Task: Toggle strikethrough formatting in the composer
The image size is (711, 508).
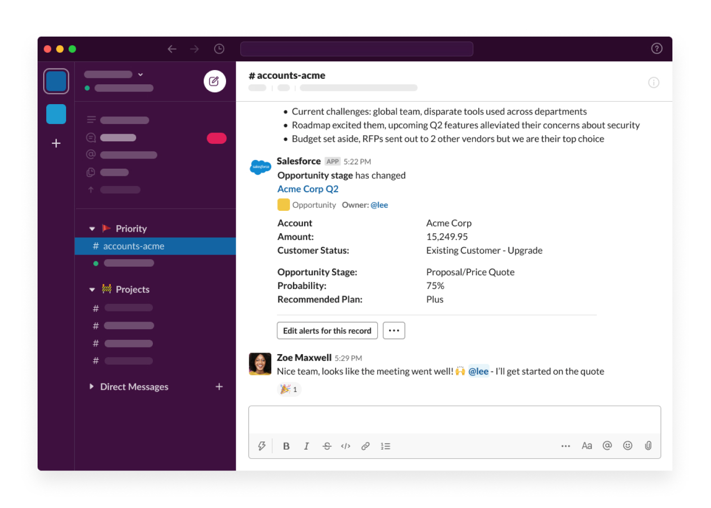Action: tap(327, 446)
